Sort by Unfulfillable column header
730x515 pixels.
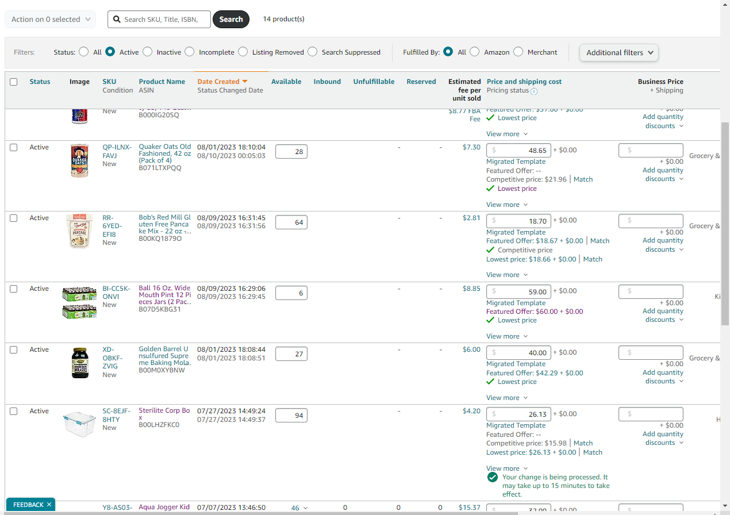click(x=374, y=82)
